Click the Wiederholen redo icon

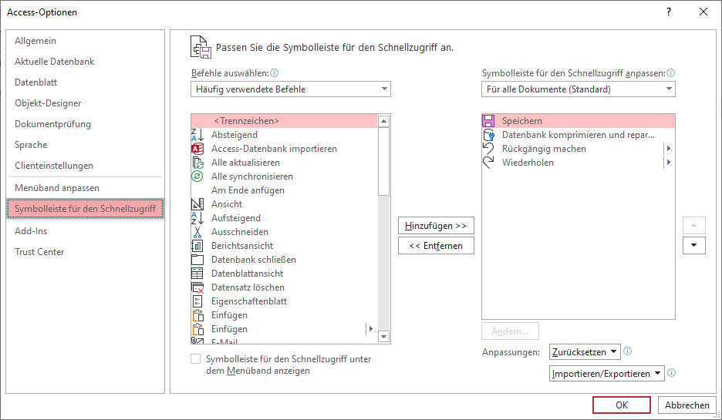[488, 163]
